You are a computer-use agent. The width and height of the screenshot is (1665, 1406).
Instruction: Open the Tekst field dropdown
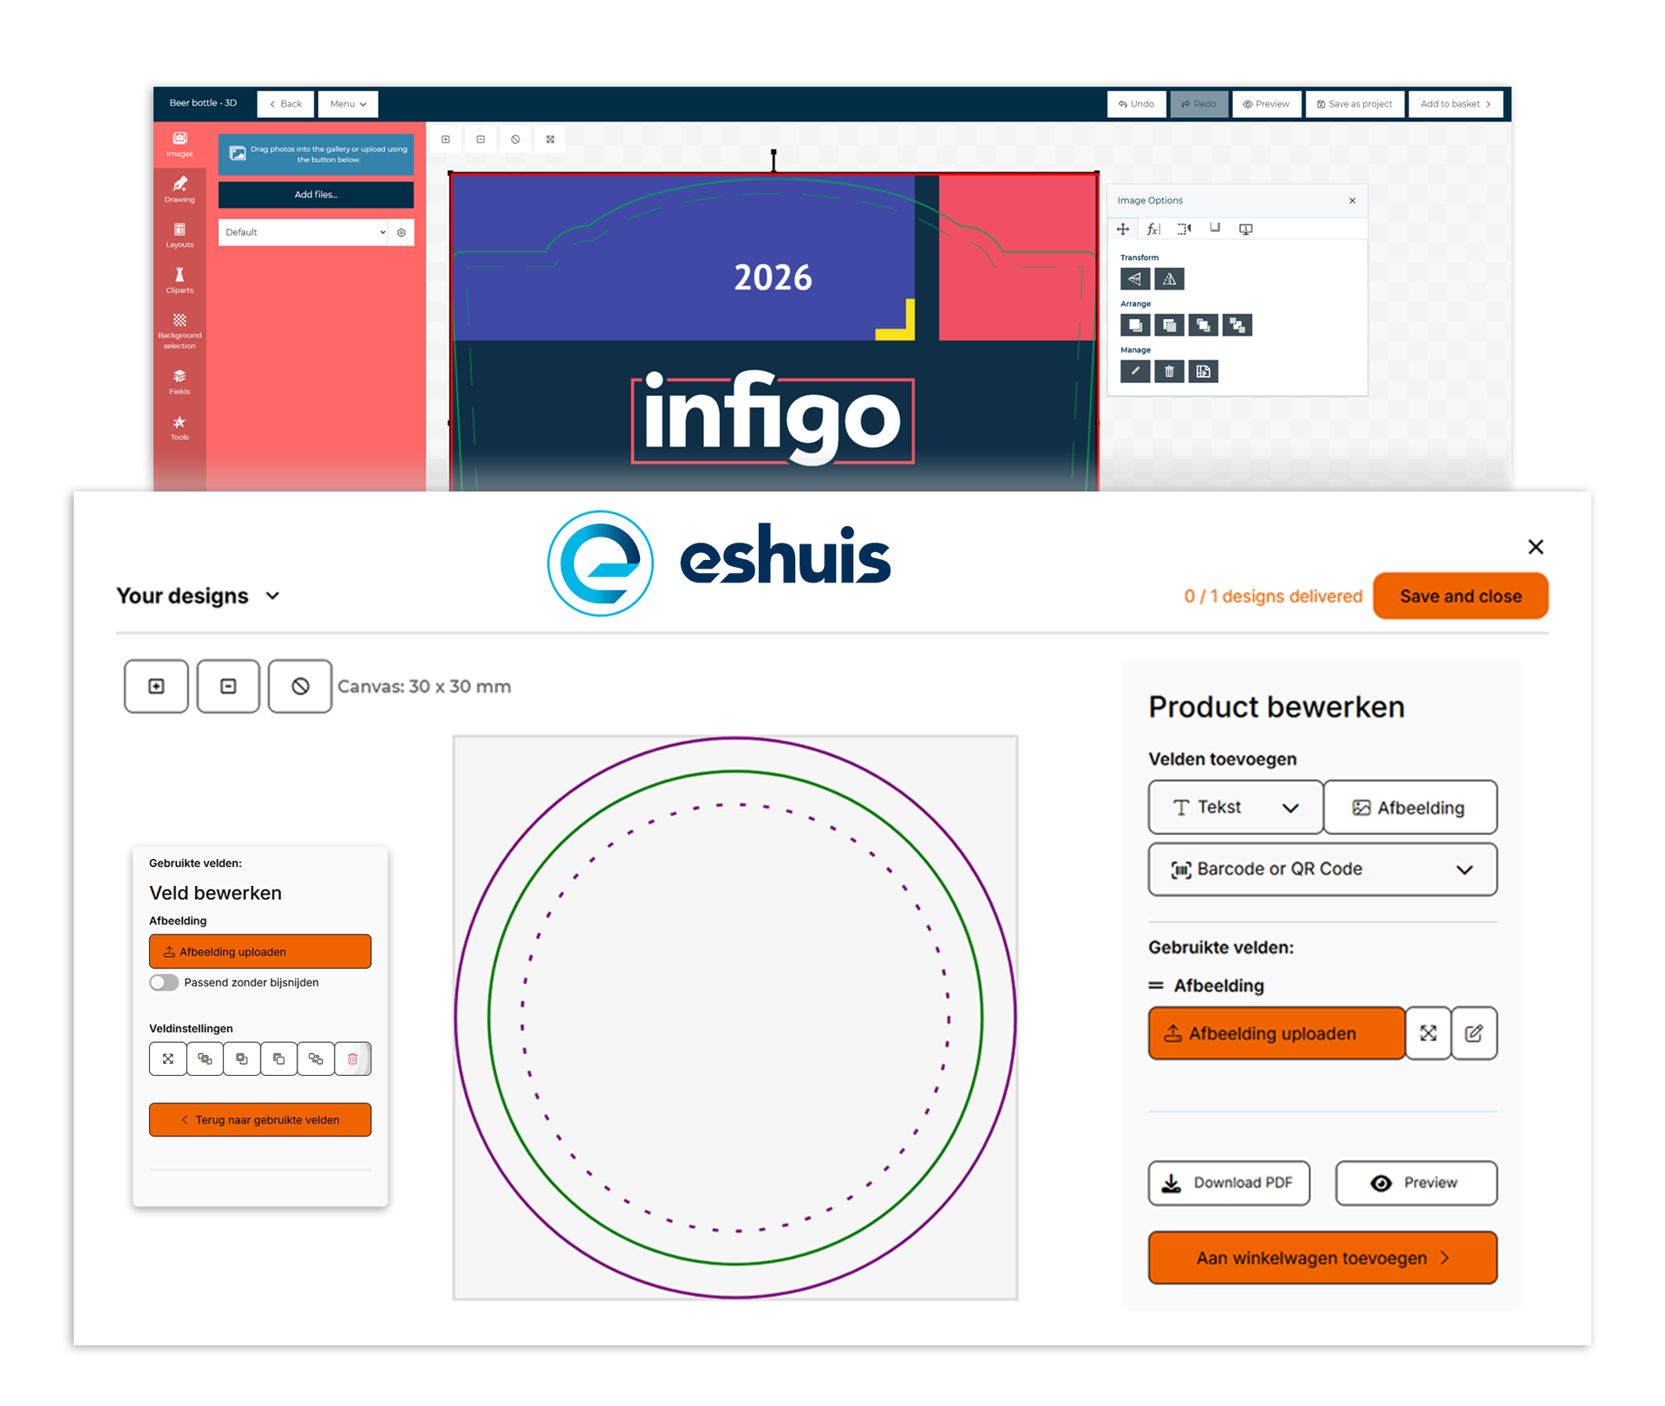pyautogui.click(x=1236, y=807)
